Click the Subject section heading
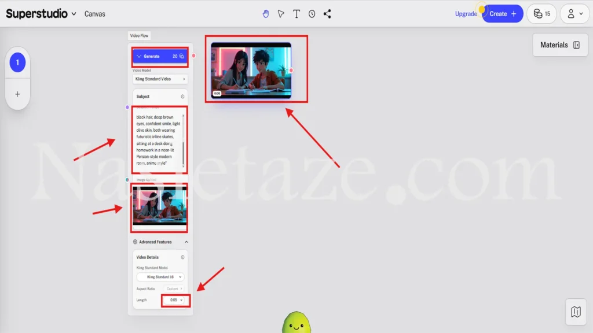 143,97
